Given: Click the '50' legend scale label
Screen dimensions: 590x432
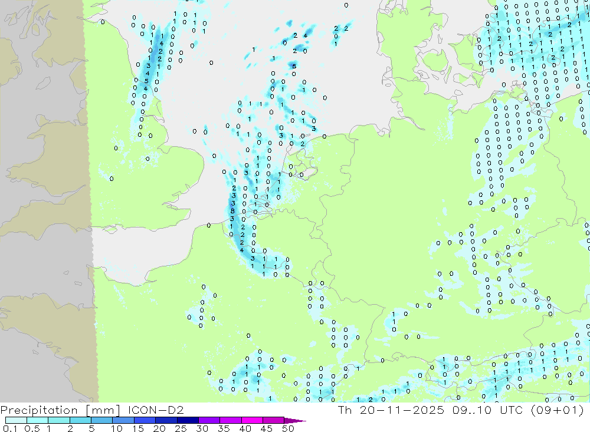Looking at the screenshot, I should [288, 428].
